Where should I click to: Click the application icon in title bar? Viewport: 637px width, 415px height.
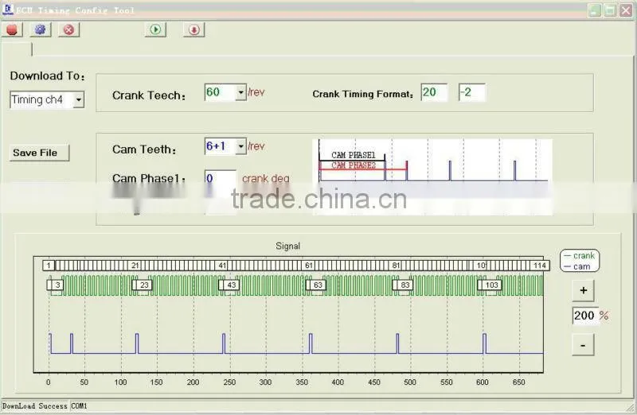point(8,9)
